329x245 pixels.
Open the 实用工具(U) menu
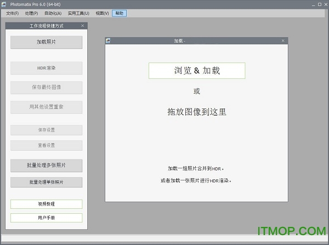pos(78,13)
